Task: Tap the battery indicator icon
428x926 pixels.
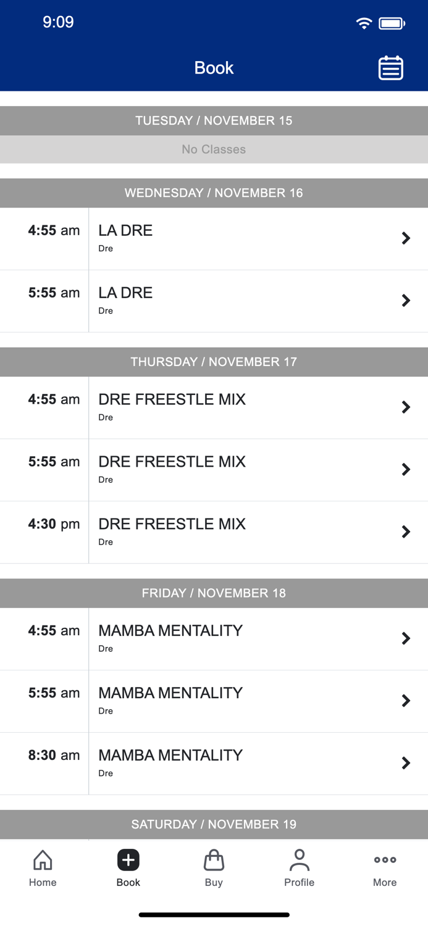Action: click(x=391, y=22)
